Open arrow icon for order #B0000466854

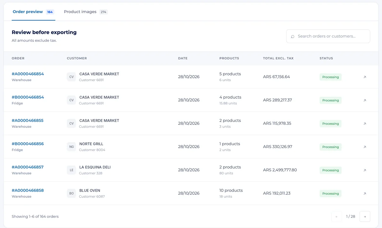[365, 100]
